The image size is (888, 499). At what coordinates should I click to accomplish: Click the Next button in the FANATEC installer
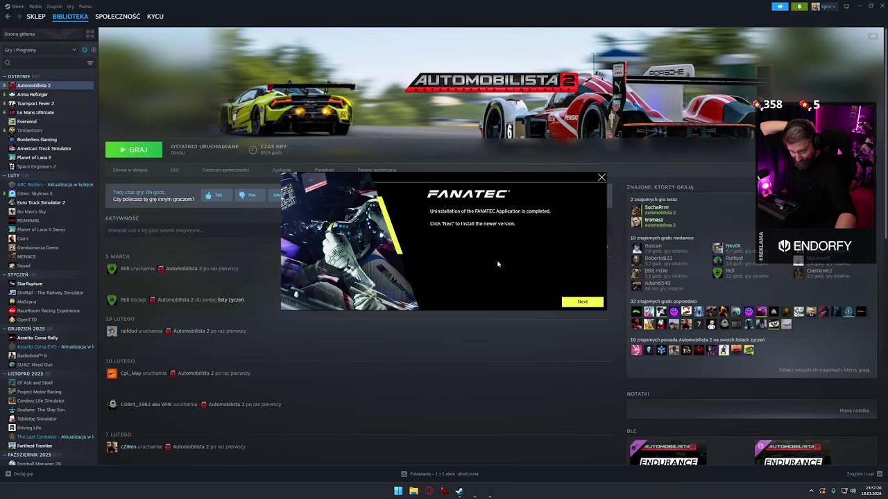click(582, 301)
